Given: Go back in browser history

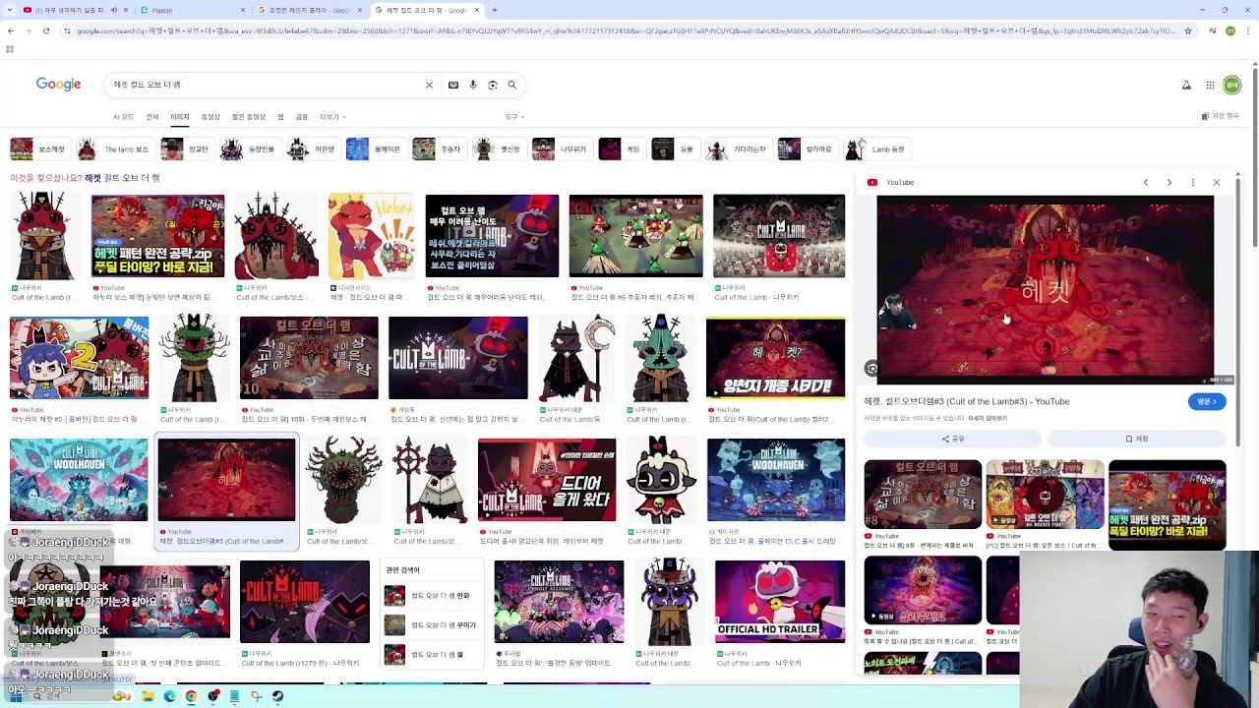Looking at the screenshot, I should (x=10, y=30).
